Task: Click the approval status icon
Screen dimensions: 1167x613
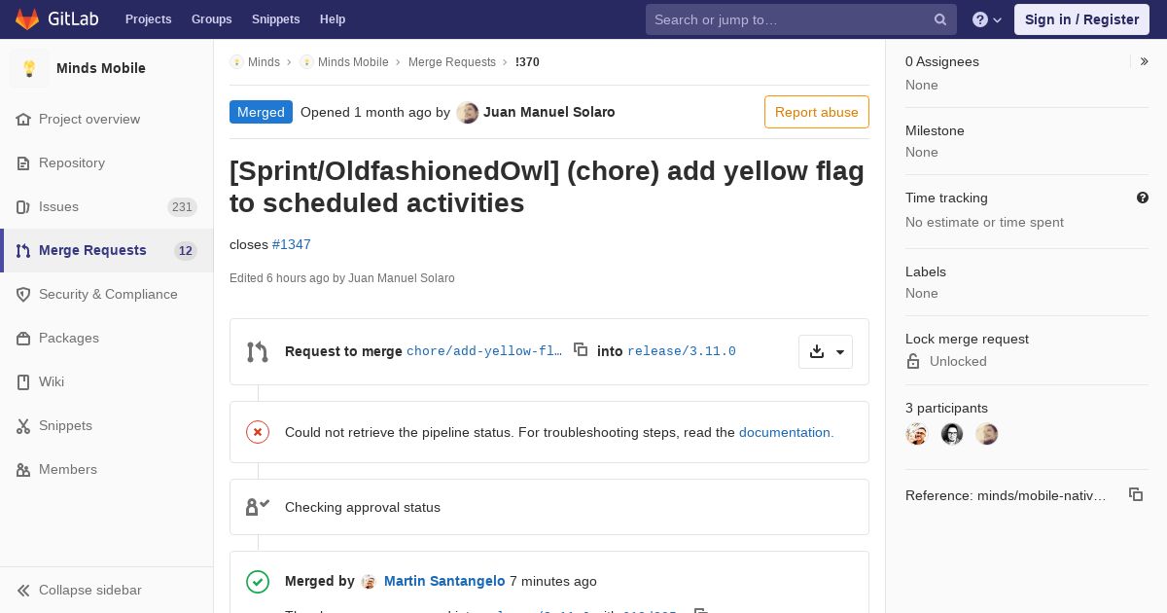Action: pyautogui.click(x=258, y=506)
